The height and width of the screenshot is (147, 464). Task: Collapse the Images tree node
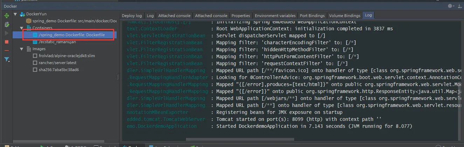22,49
